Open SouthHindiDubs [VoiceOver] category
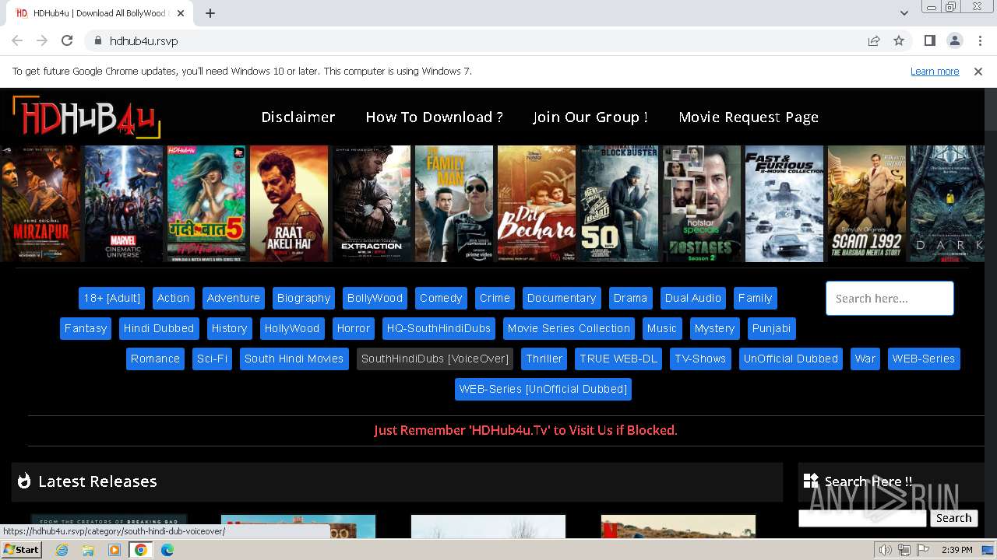Screen dimensions: 997x560 (x=435, y=359)
